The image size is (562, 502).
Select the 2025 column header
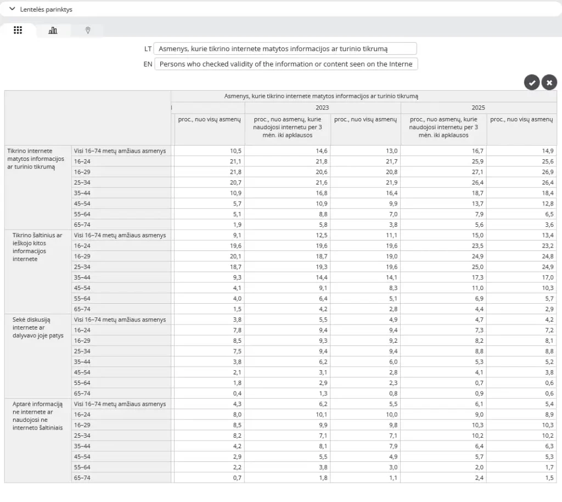[478, 108]
